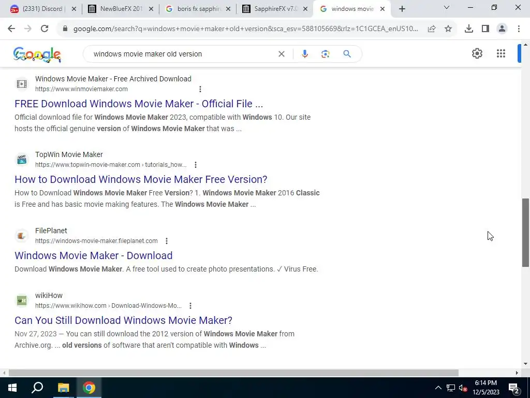Open Chrome three-dot menu
This screenshot has height=398, width=530.
click(519, 29)
